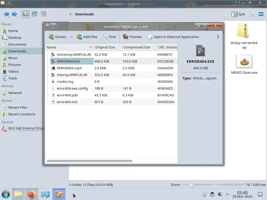267x200 pixels.
Task: Click Dolphin breadcrumb chevron before Downloads
Action: point(70,14)
